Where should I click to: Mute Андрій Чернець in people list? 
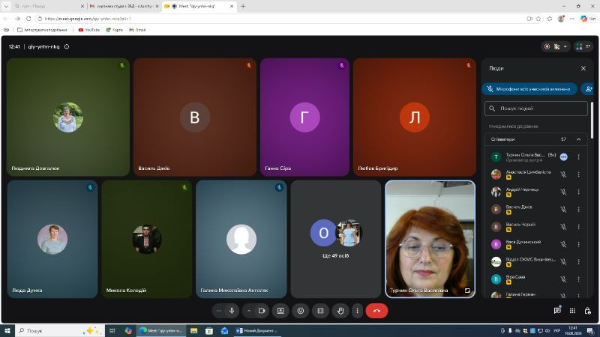click(x=563, y=192)
